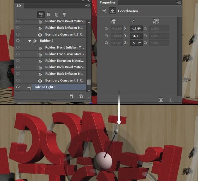Viewport: 198px width, 181px height.
Task: Open the Properties panel flyout menu
Action: coord(179,2)
